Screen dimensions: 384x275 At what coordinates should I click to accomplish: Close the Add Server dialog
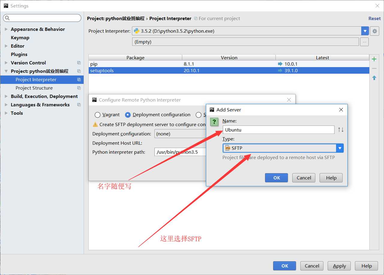(341, 110)
